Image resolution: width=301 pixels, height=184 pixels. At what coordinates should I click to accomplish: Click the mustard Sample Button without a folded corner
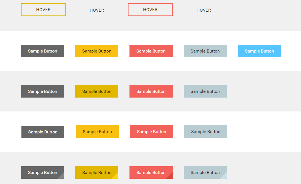tap(97, 91)
